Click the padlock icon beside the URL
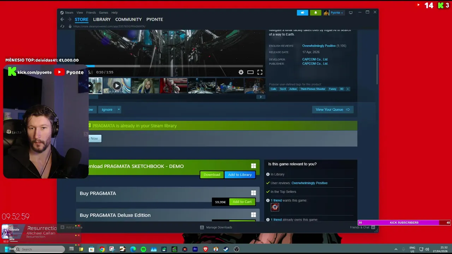 [x=70, y=26]
